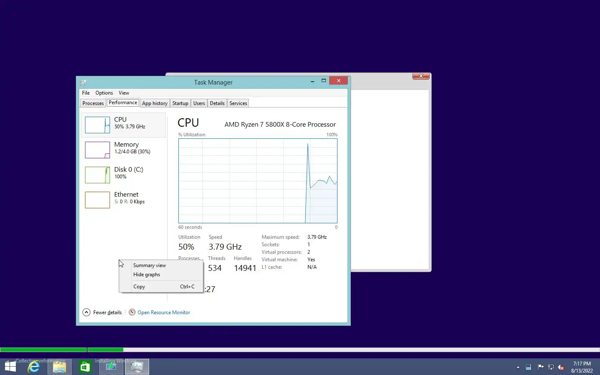Collapse with Fewer details chevron icon

click(x=86, y=312)
